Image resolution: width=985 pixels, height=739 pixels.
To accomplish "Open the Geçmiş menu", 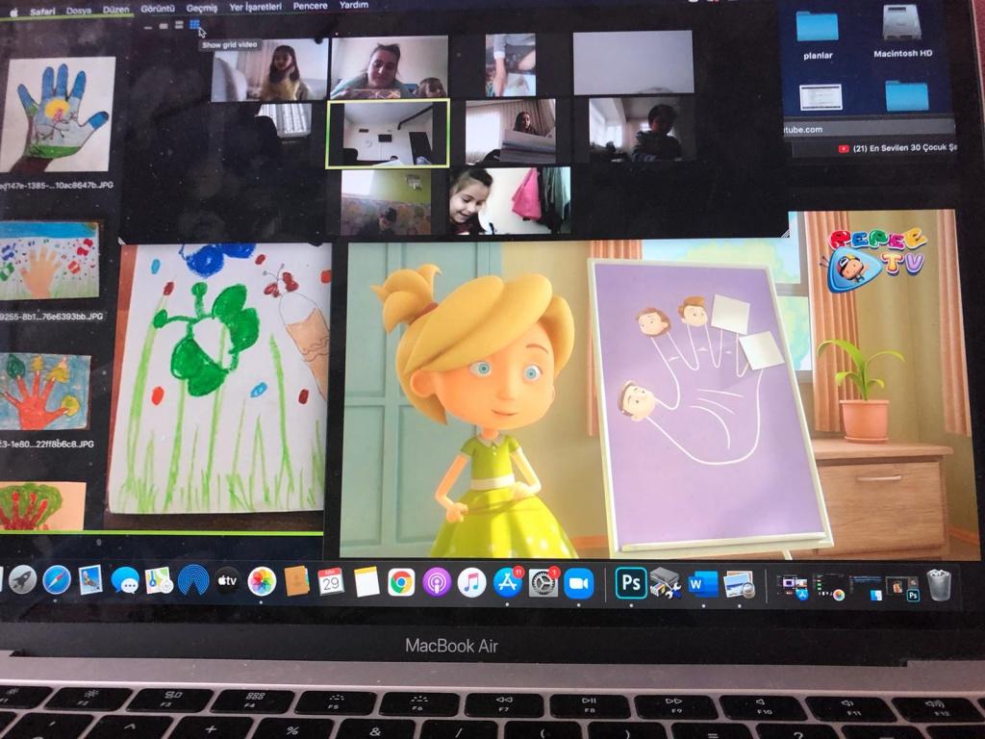I will [x=202, y=8].
